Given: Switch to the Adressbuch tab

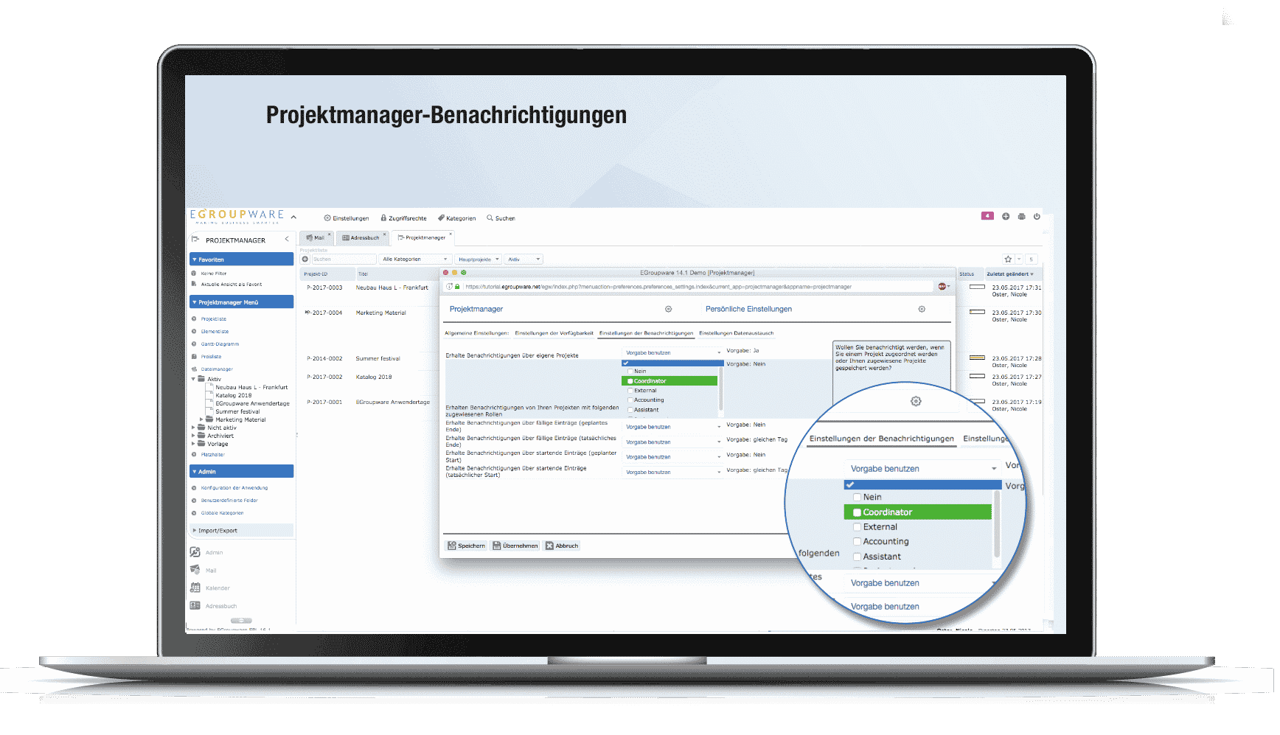Looking at the screenshot, I should [361, 238].
